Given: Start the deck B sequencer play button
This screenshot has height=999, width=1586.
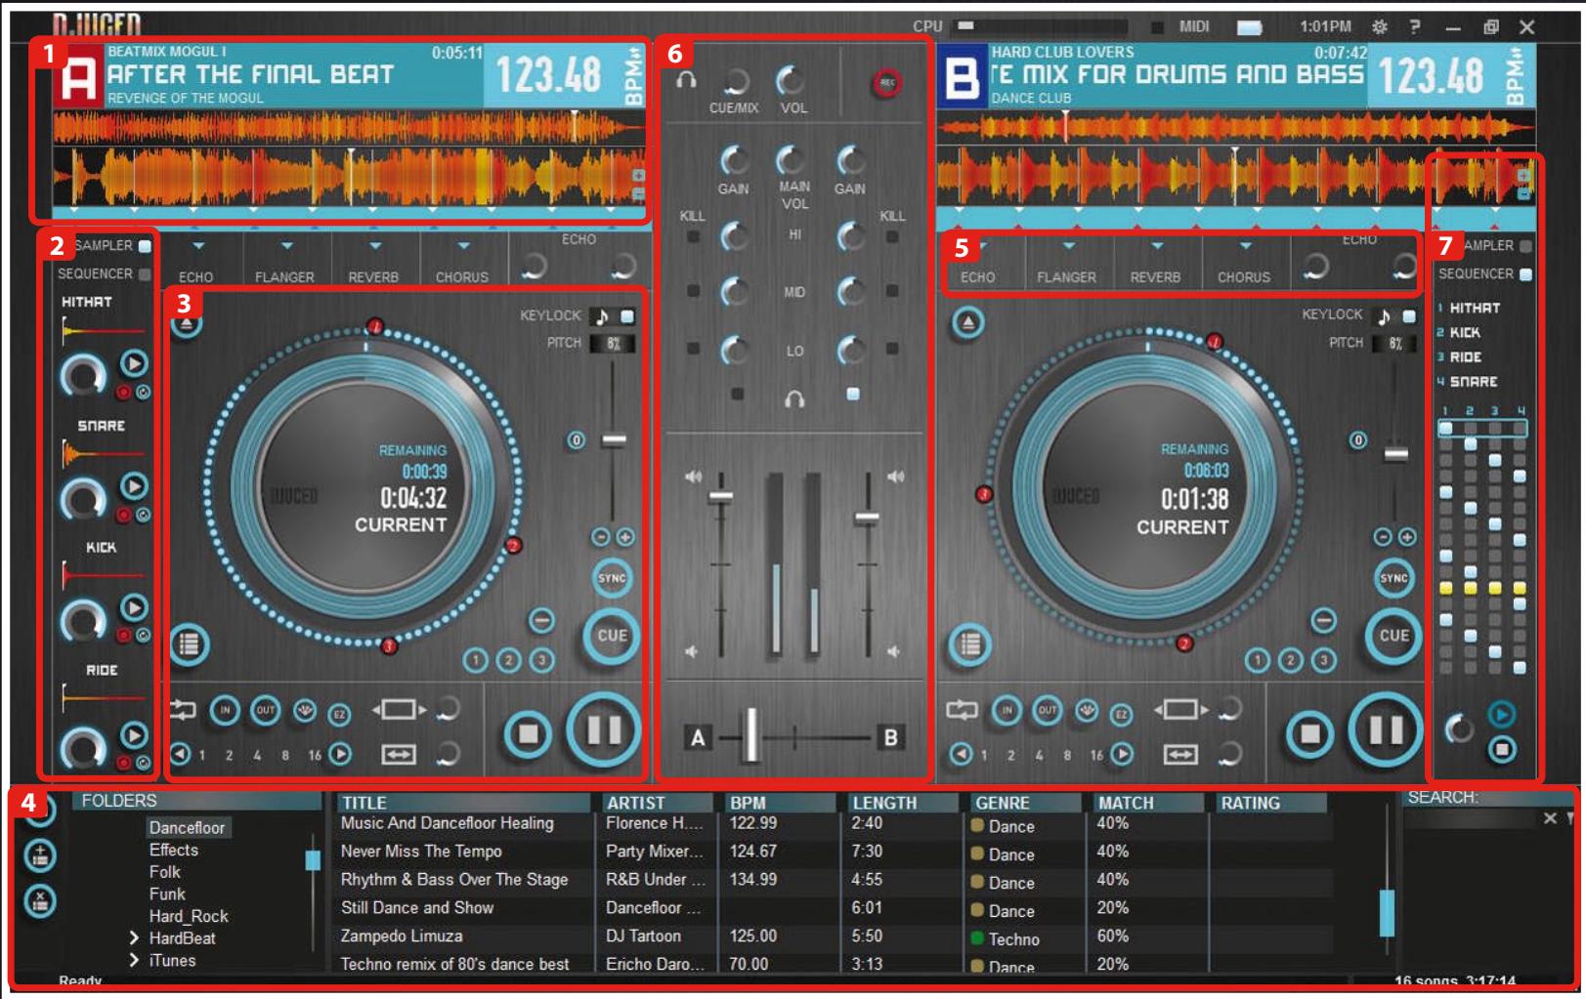Looking at the screenshot, I should [1502, 715].
